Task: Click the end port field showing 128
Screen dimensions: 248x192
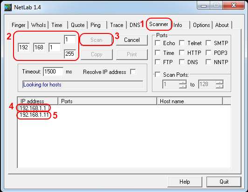Action: point(207,84)
